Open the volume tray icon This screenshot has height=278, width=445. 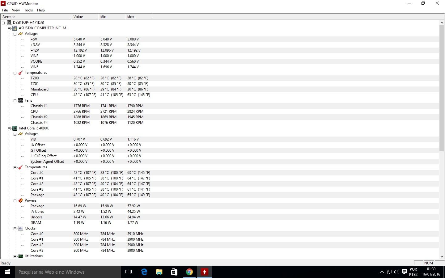[x=396, y=272]
